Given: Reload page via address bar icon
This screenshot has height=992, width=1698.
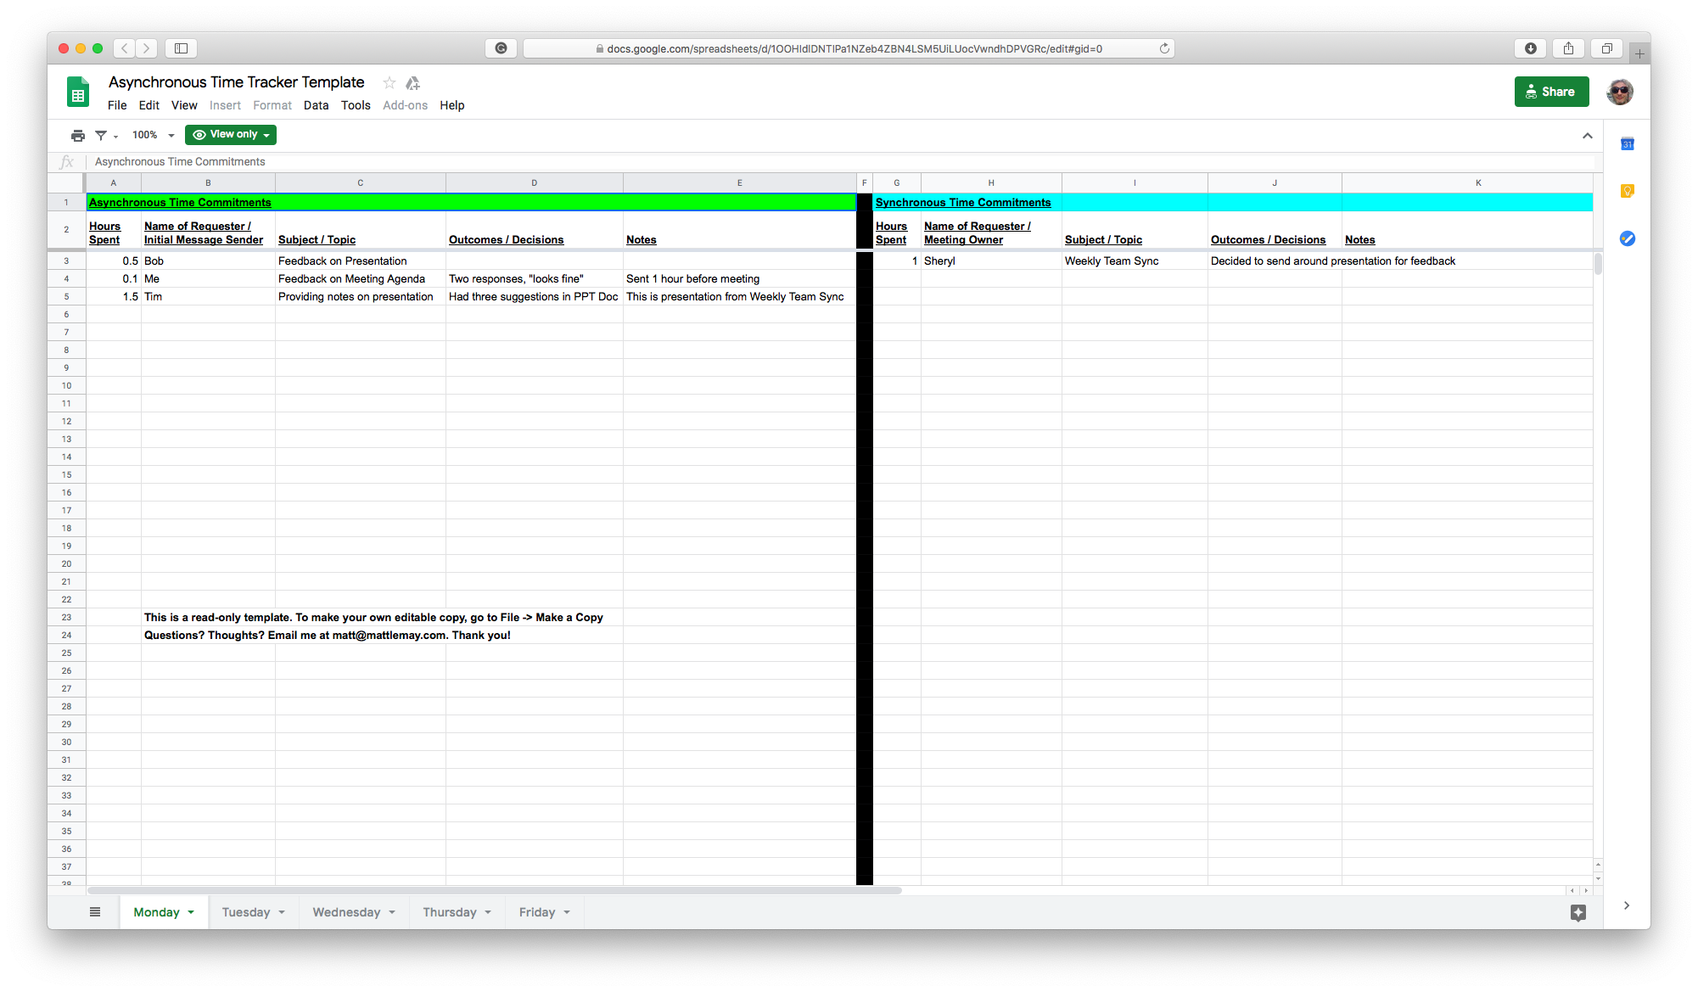Looking at the screenshot, I should point(1164,48).
